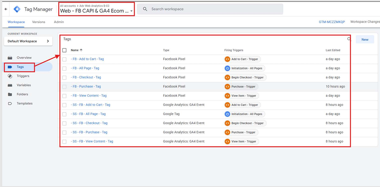Check the box for FB - View Content - Tag
Viewport: 380px width, 187px height.
[64, 96]
